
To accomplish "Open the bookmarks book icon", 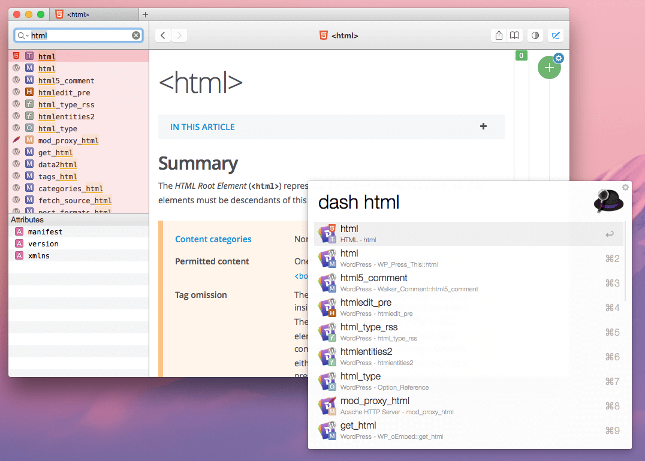I will point(514,36).
